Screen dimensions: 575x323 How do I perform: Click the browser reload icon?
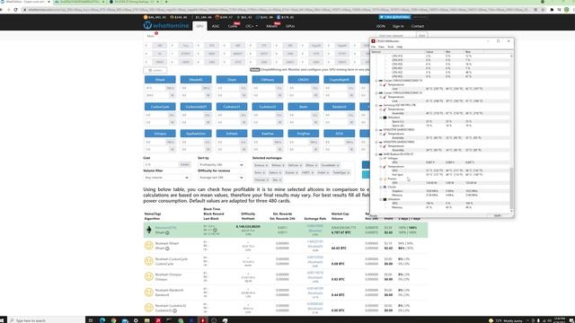[x=15, y=10]
